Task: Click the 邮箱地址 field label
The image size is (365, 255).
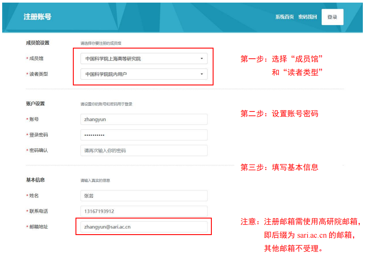Action: point(39,227)
